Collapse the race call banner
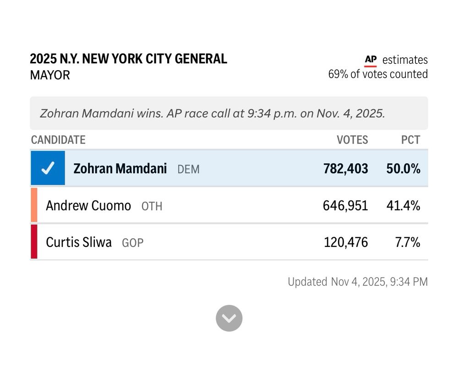Image resolution: width=458 pixels, height=390 pixels. tap(229, 113)
